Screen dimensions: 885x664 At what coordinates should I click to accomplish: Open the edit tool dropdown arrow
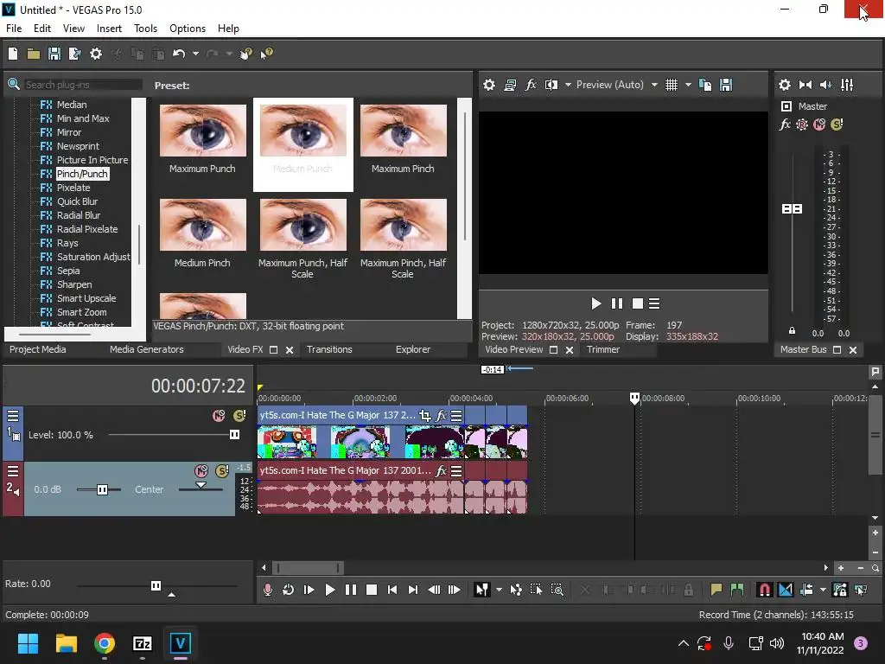(499, 590)
